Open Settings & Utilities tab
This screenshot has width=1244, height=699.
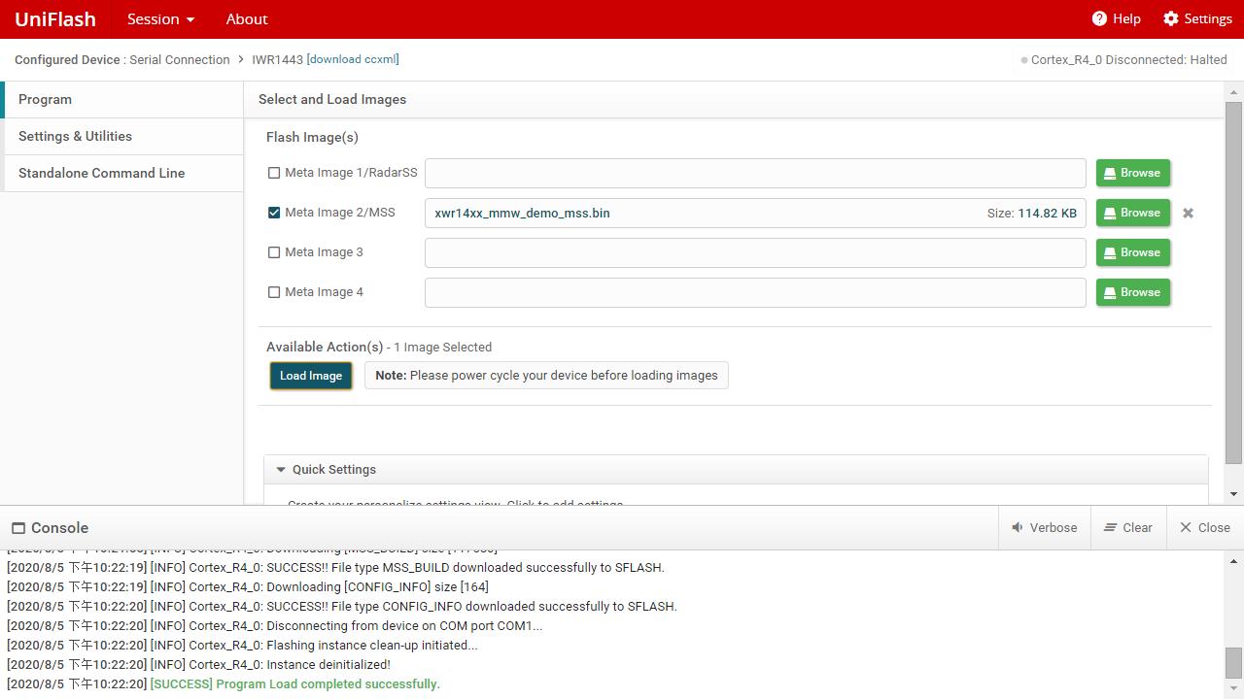[x=122, y=136]
